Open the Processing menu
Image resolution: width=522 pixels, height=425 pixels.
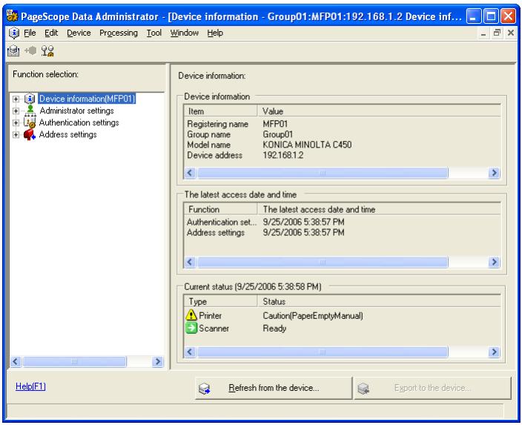[119, 33]
